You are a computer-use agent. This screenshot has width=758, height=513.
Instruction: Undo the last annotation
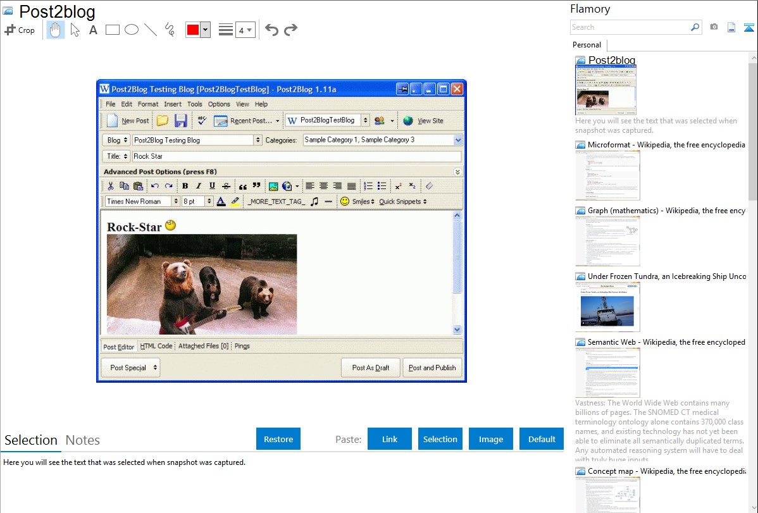tap(271, 30)
